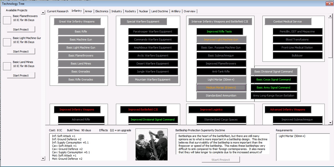Viewport: 334px width, 167px height.
Task: Switch to the Nuclear tab
Action: click(144, 11)
